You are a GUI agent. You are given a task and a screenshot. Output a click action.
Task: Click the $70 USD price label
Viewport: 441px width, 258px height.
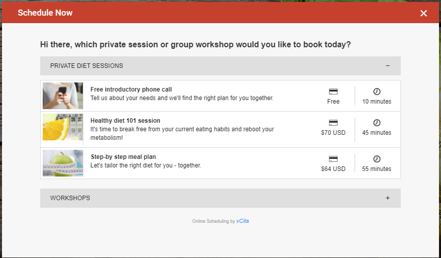point(333,133)
